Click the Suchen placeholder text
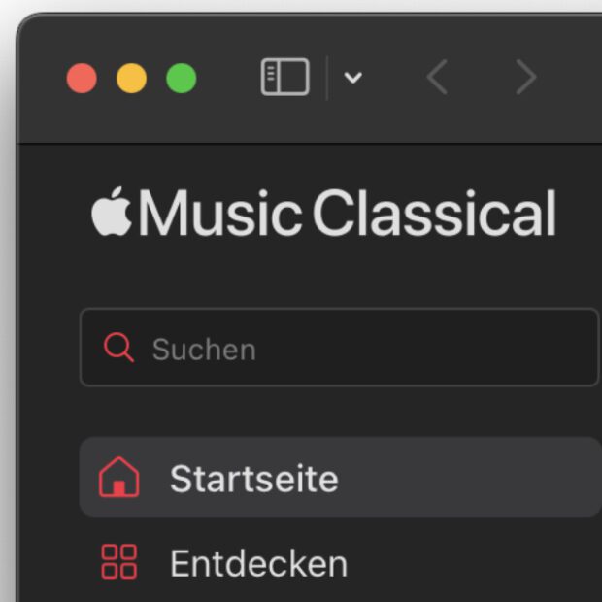Viewport: 602px width, 602px height. tap(204, 349)
